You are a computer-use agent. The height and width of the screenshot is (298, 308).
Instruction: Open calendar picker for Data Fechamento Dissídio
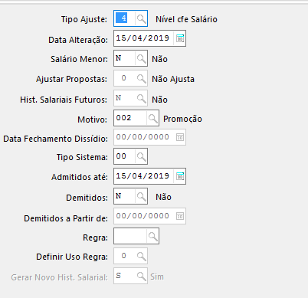coord(180,137)
